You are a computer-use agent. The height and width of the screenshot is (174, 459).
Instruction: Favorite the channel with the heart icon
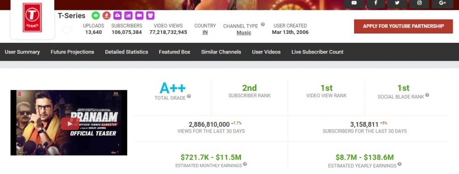pos(66,30)
